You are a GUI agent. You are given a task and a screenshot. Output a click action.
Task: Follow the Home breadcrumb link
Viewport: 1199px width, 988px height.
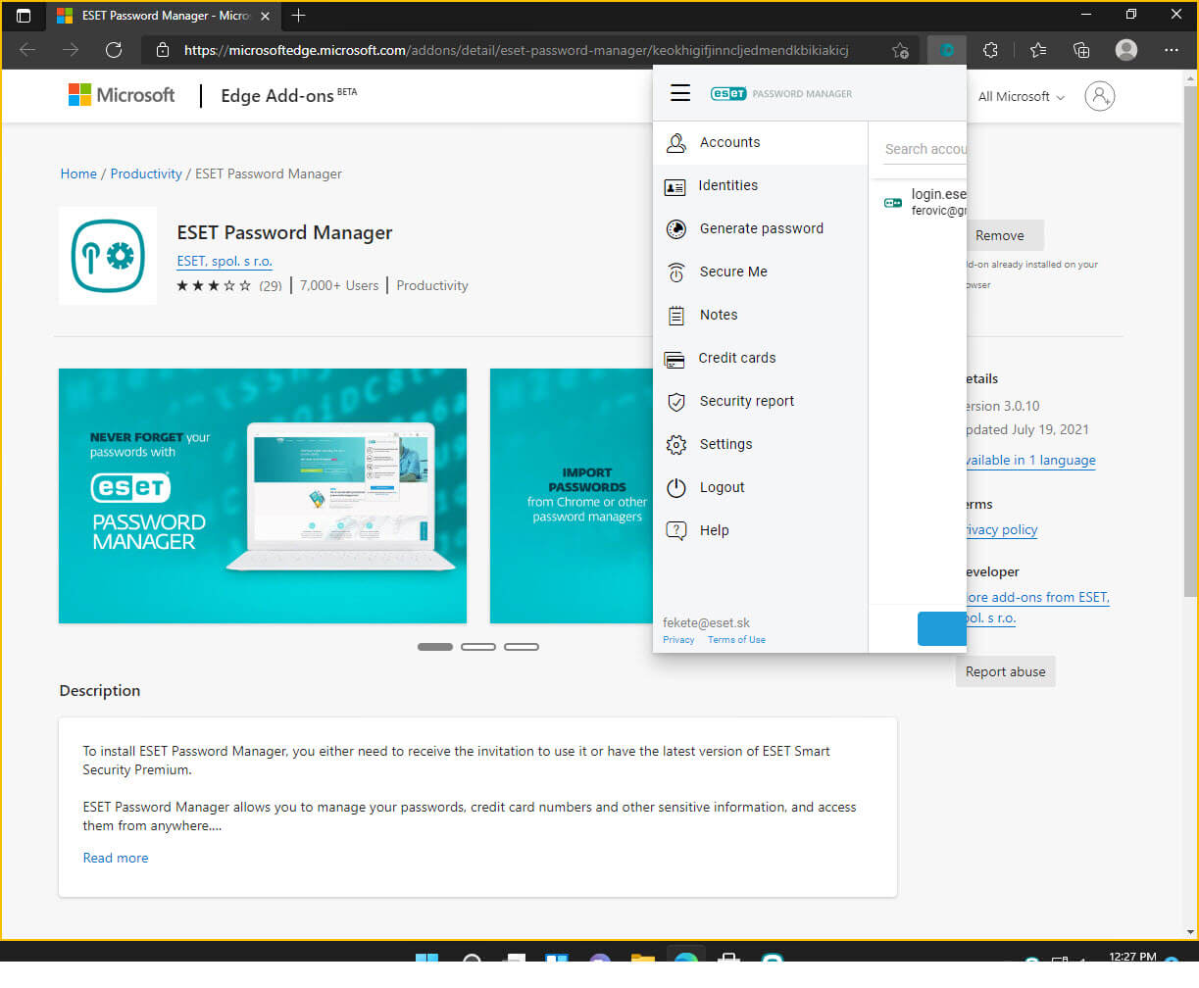[78, 174]
